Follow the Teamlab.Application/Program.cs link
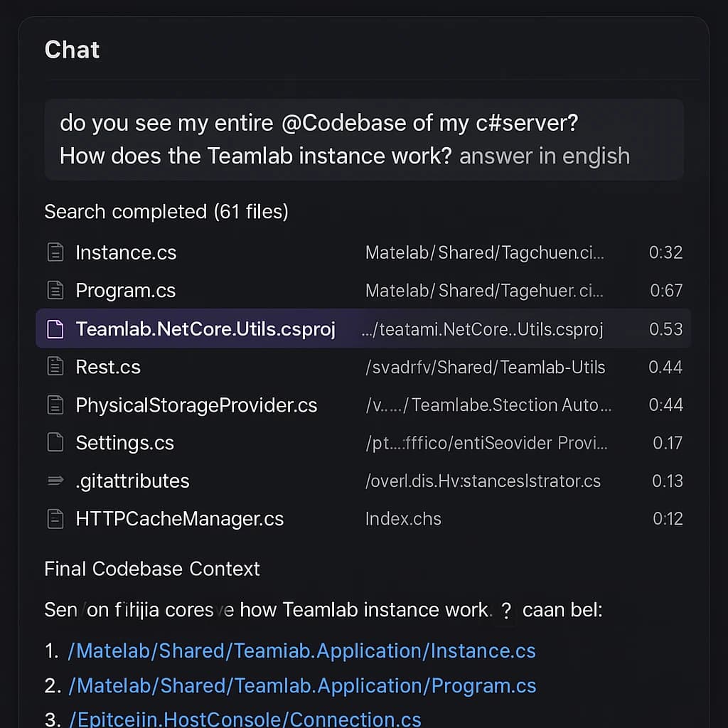728x728 pixels. point(302,685)
